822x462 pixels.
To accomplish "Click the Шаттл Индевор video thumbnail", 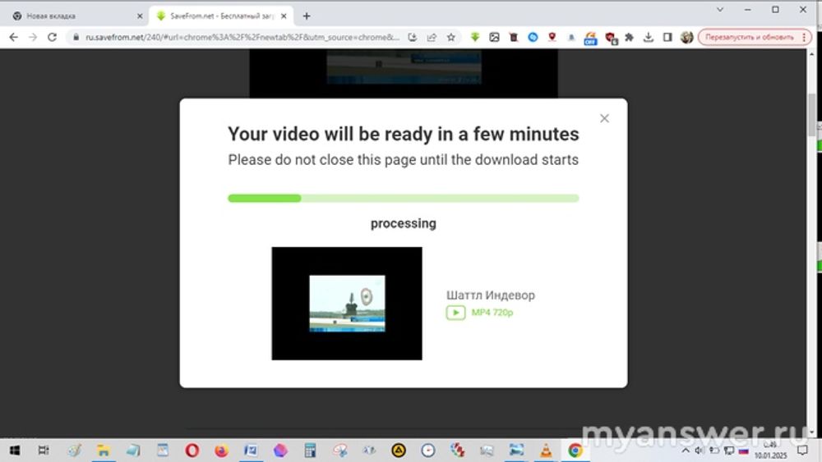I will (x=346, y=303).
